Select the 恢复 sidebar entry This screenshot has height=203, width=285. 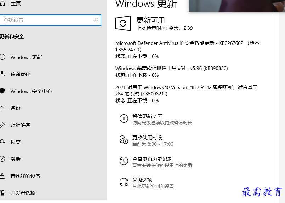tap(16, 142)
